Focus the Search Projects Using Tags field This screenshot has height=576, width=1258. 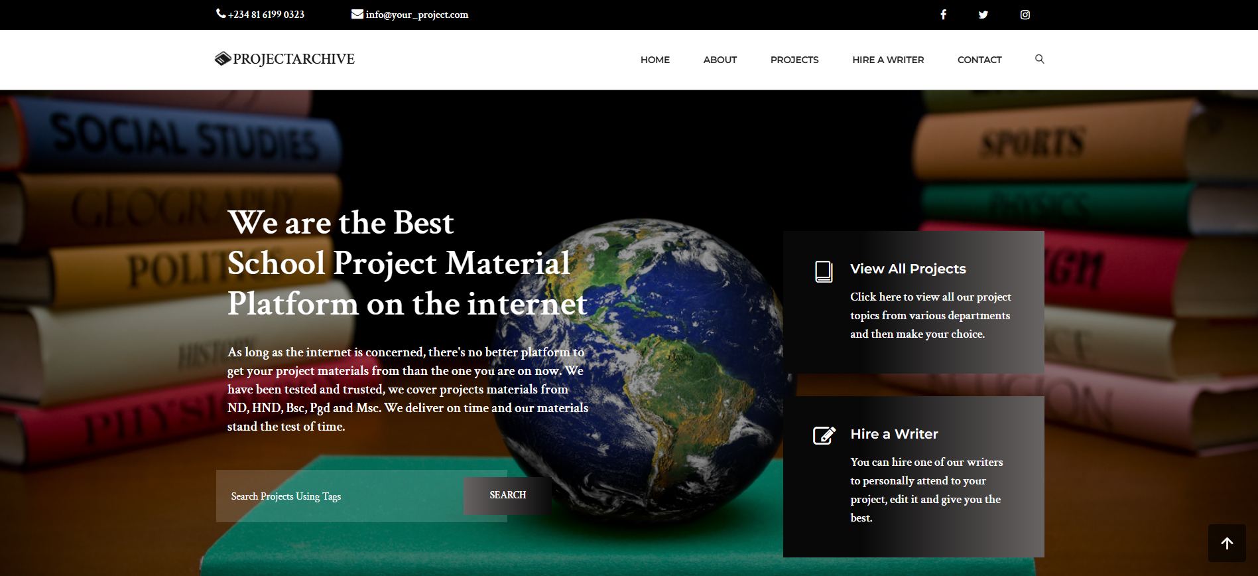pyautogui.click(x=340, y=496)
